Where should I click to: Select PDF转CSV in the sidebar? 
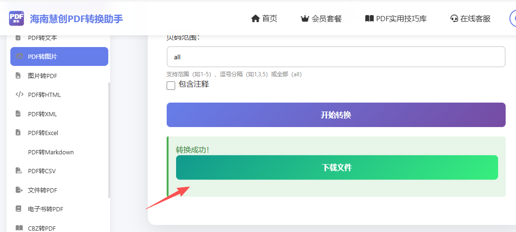click(x=59, y=171)
